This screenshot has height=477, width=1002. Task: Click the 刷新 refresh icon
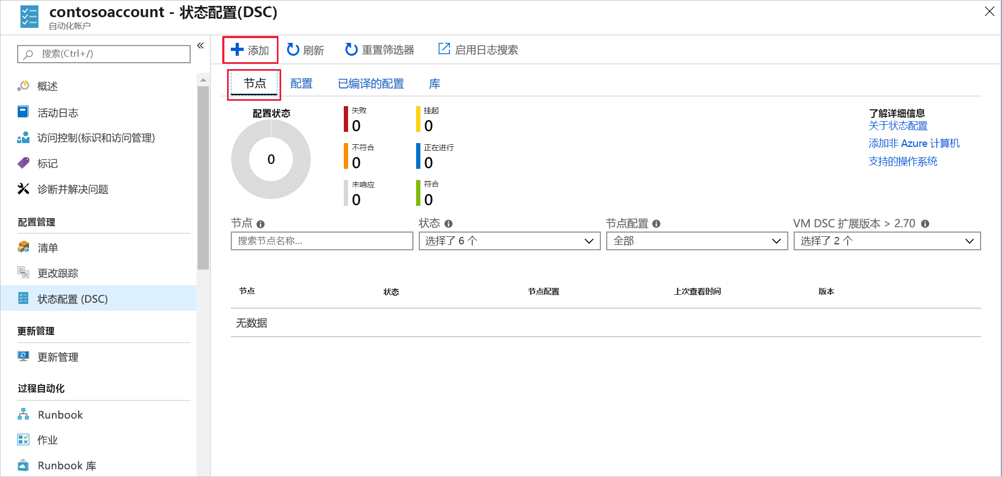click(x=293, y=50)
